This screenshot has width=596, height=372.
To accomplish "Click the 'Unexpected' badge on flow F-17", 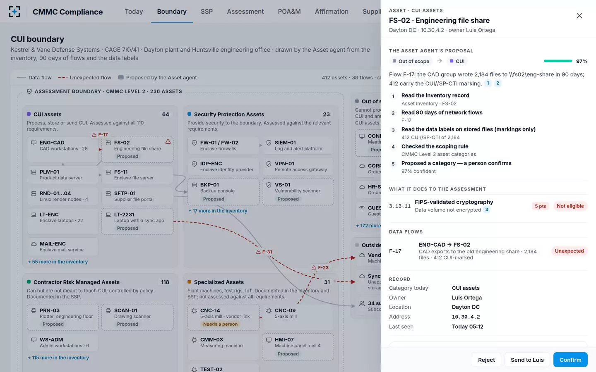I will click(x=569, y=251).
